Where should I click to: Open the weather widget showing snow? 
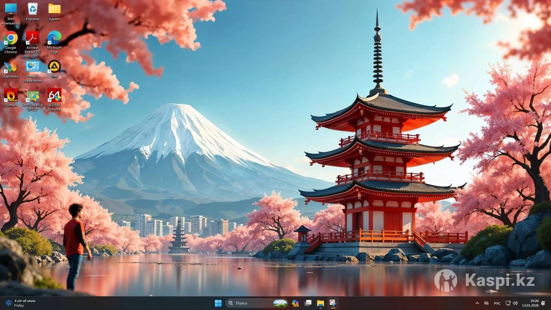[x=21, y=303]
